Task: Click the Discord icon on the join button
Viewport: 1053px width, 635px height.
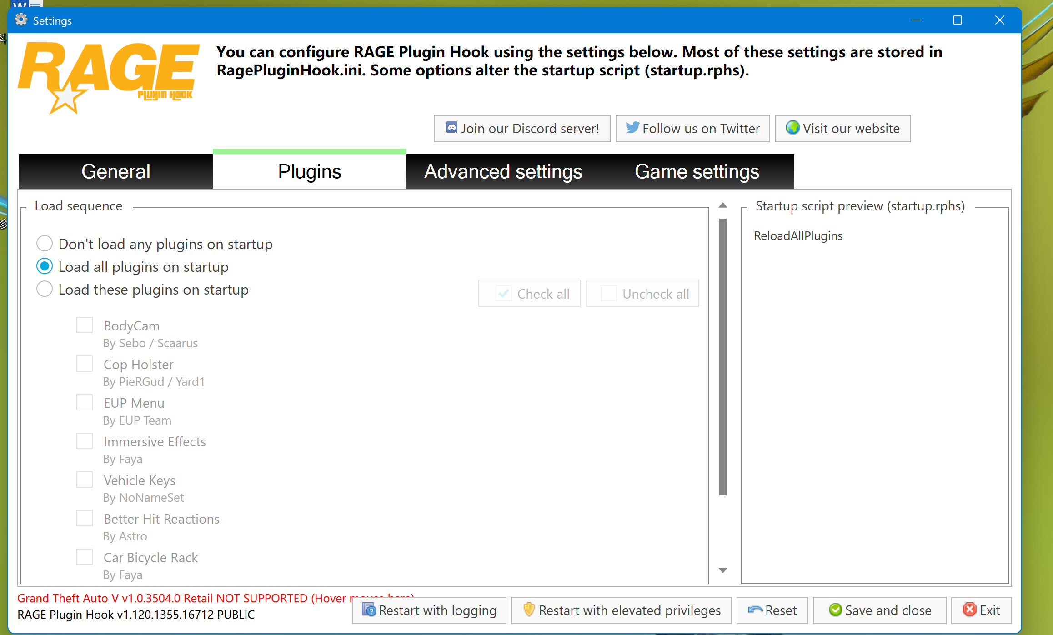Action: click(451, 128)
